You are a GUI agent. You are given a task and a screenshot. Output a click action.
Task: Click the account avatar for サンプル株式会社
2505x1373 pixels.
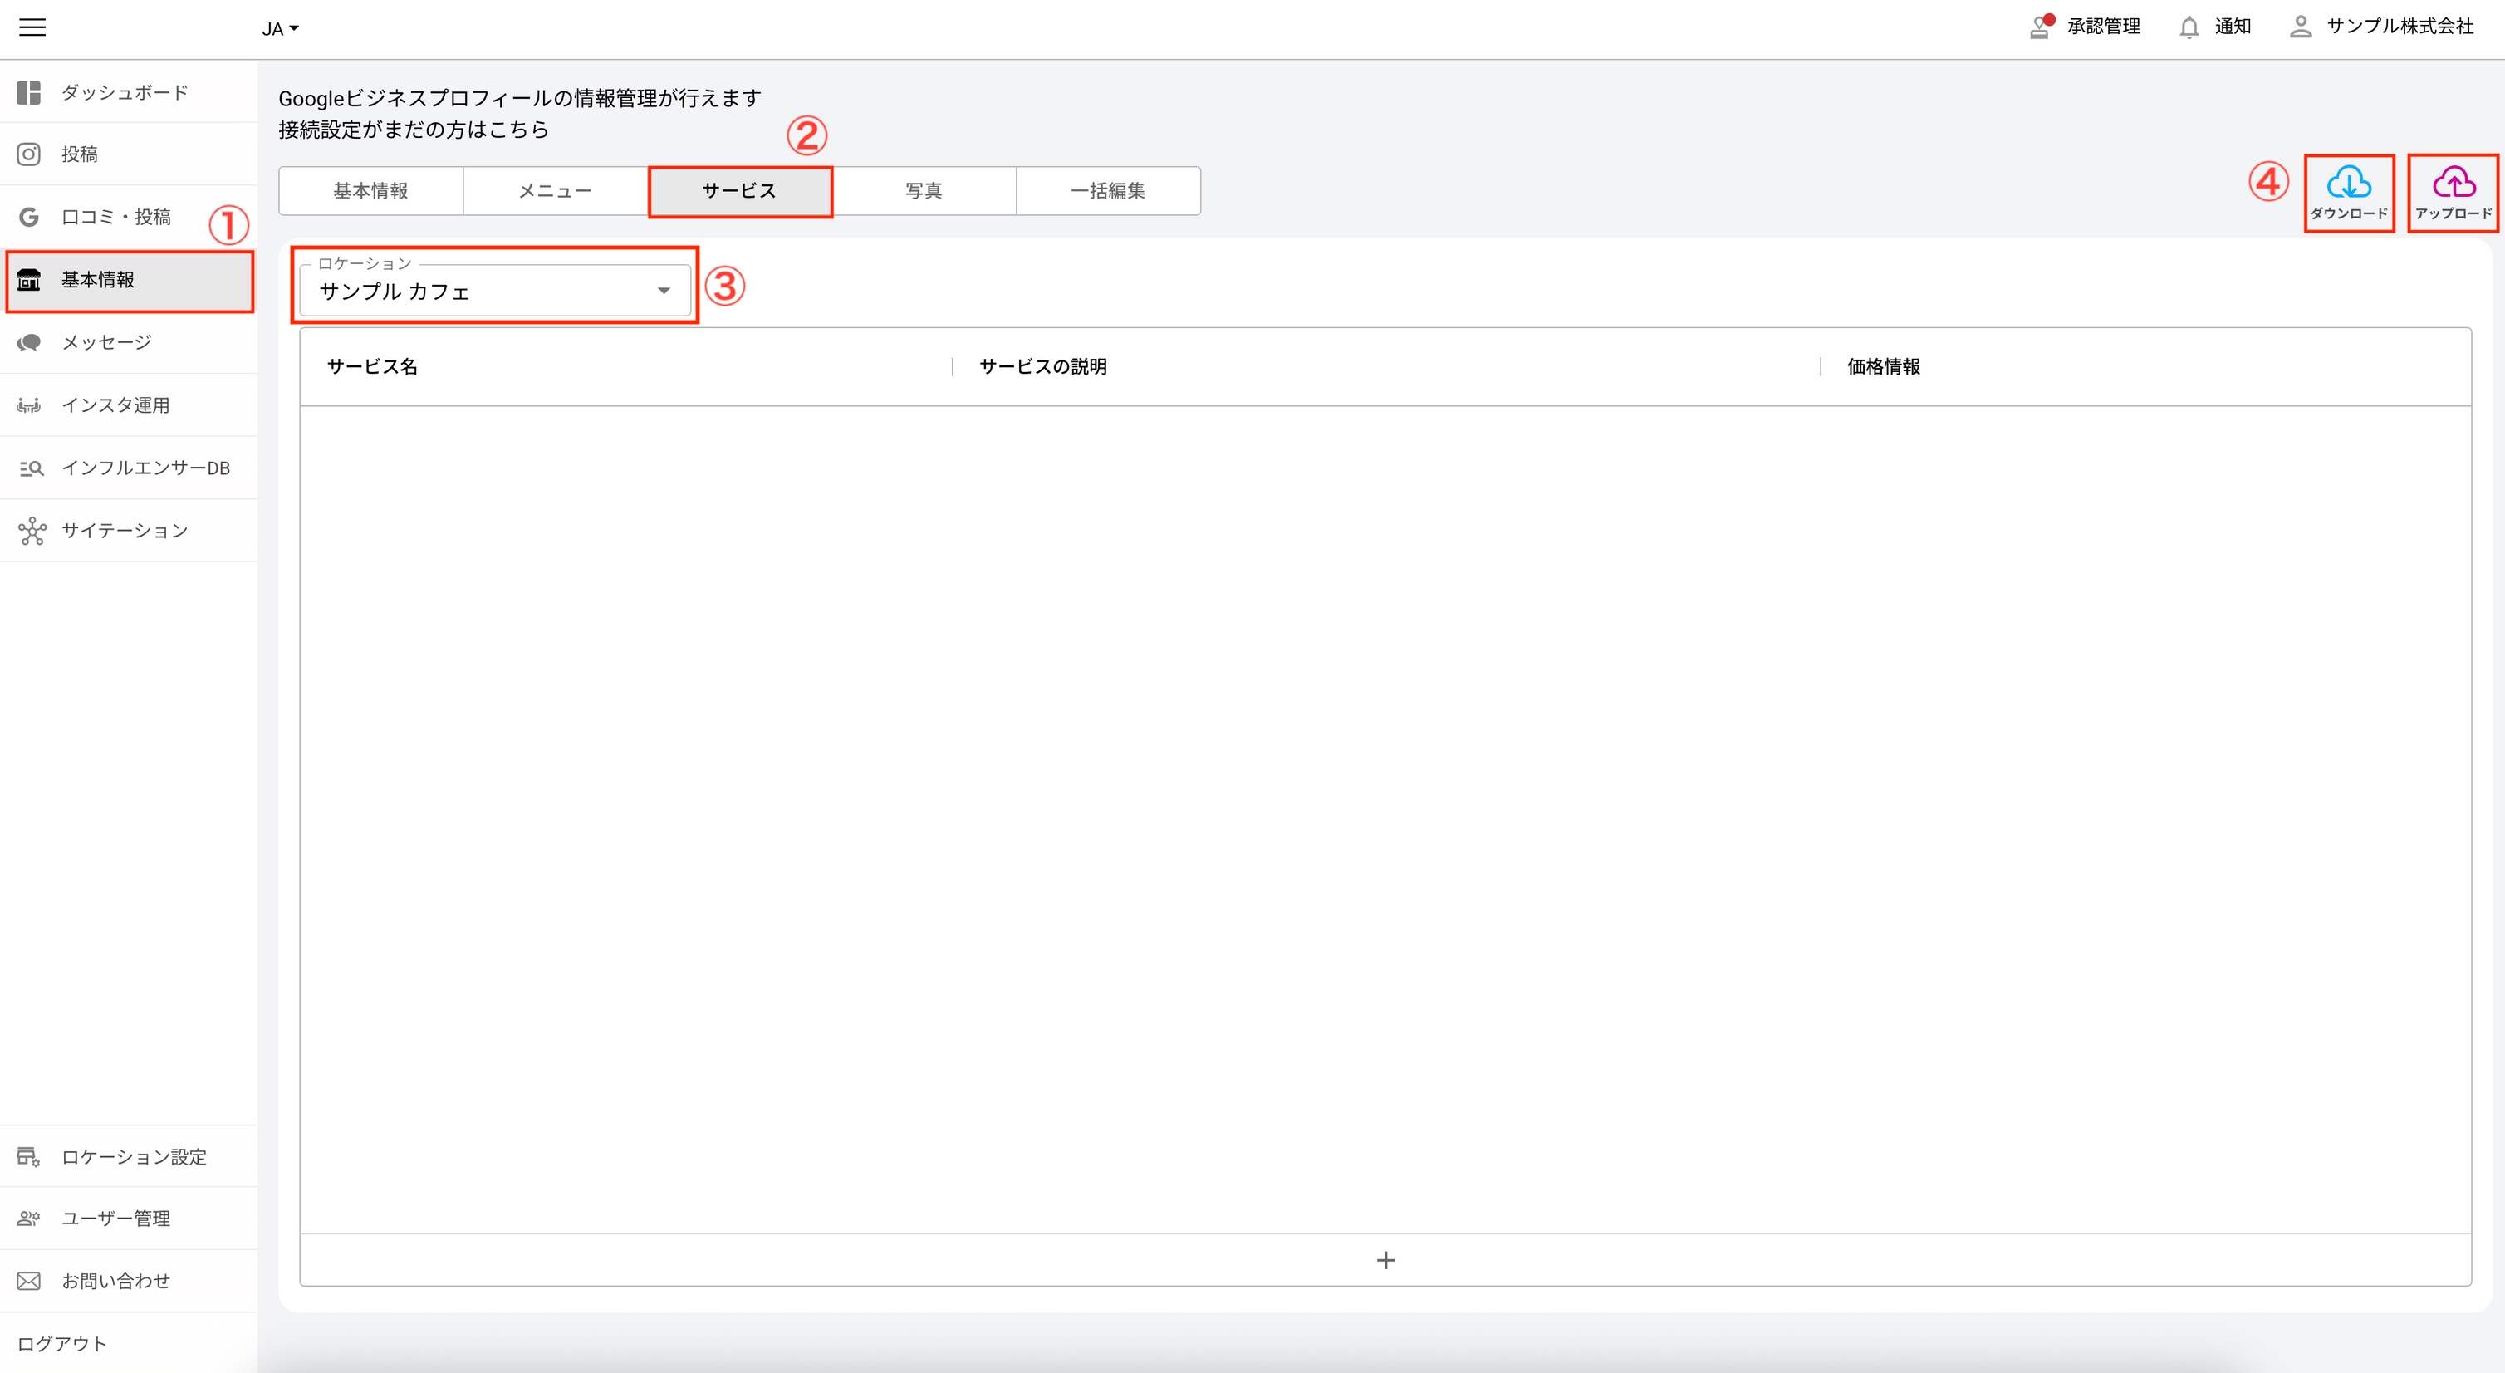point(2300,27)
